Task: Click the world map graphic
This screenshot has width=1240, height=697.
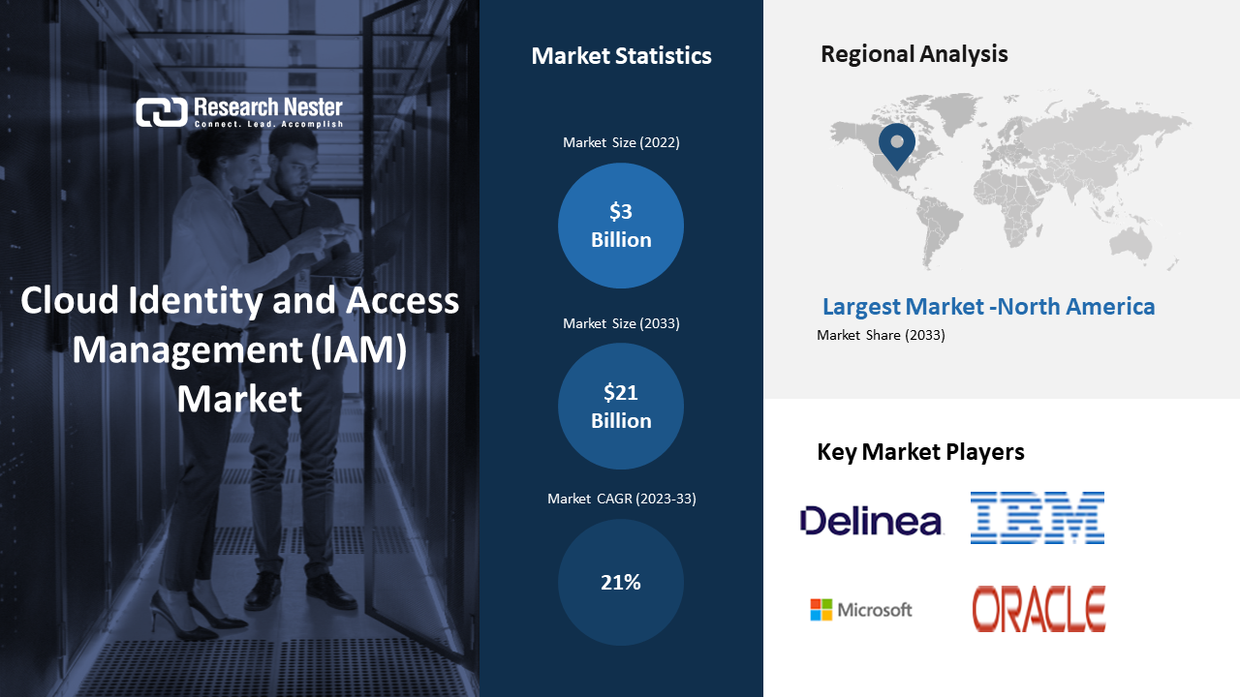Action: [1010, 180]
